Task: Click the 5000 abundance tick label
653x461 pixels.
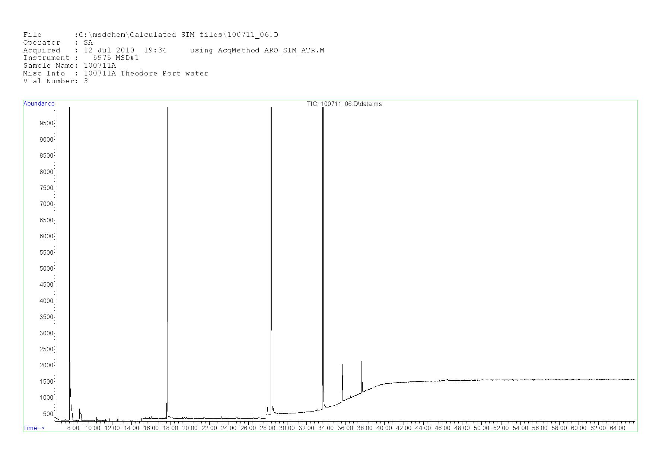Action: [46, 268]
